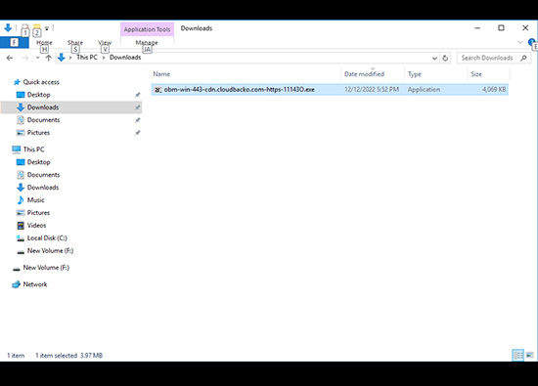The height and width of the screenshot is (386, 538).
Task: Open the bottom New Volume (F:) entry
Action: point(46,268)
